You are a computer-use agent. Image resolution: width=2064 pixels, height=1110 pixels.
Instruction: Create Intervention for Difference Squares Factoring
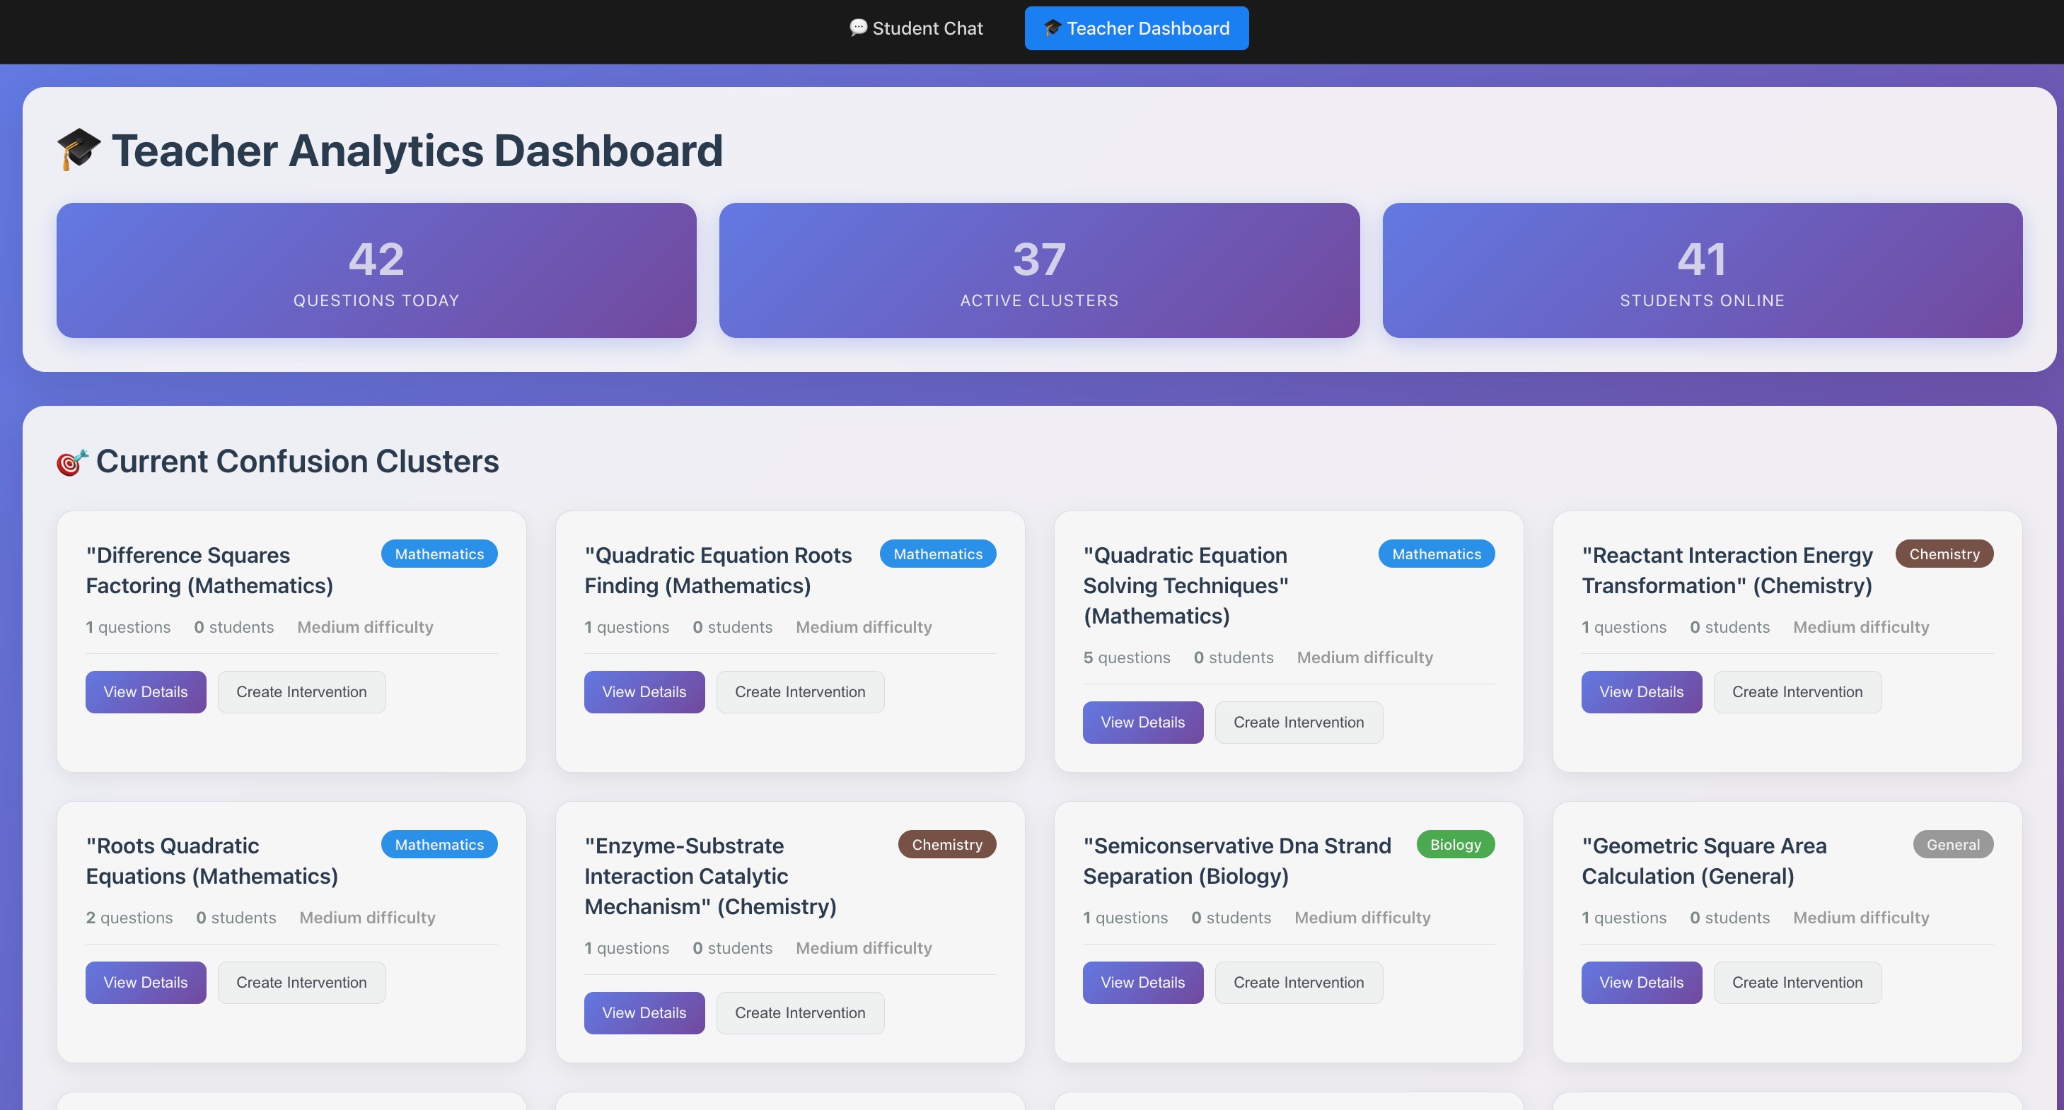[301, 692]
